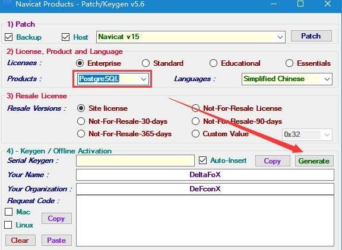Expand the PostgreSQL products dropdown
Viewport: 342px width, 250px height.
(x=113, y=79)
